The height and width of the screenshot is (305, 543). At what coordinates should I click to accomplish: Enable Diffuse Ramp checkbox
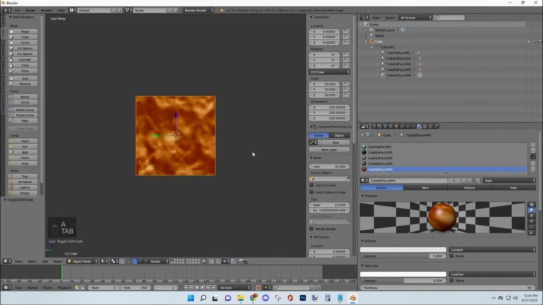[x=452, y=256]
